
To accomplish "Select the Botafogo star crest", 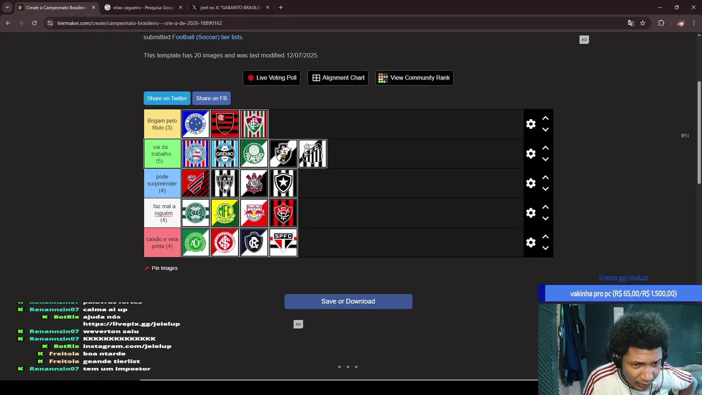I will pos(284,183).
